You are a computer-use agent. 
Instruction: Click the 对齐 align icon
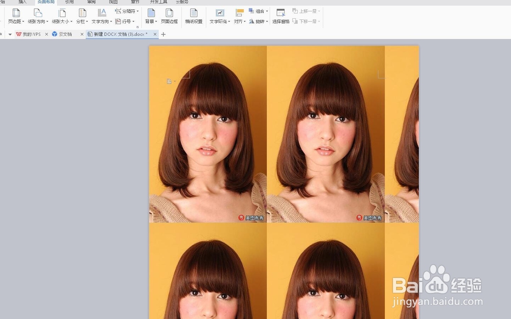240,13
